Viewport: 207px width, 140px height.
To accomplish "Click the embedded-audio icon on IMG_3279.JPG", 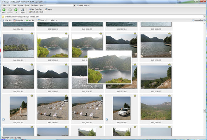I will coord(4,120).
